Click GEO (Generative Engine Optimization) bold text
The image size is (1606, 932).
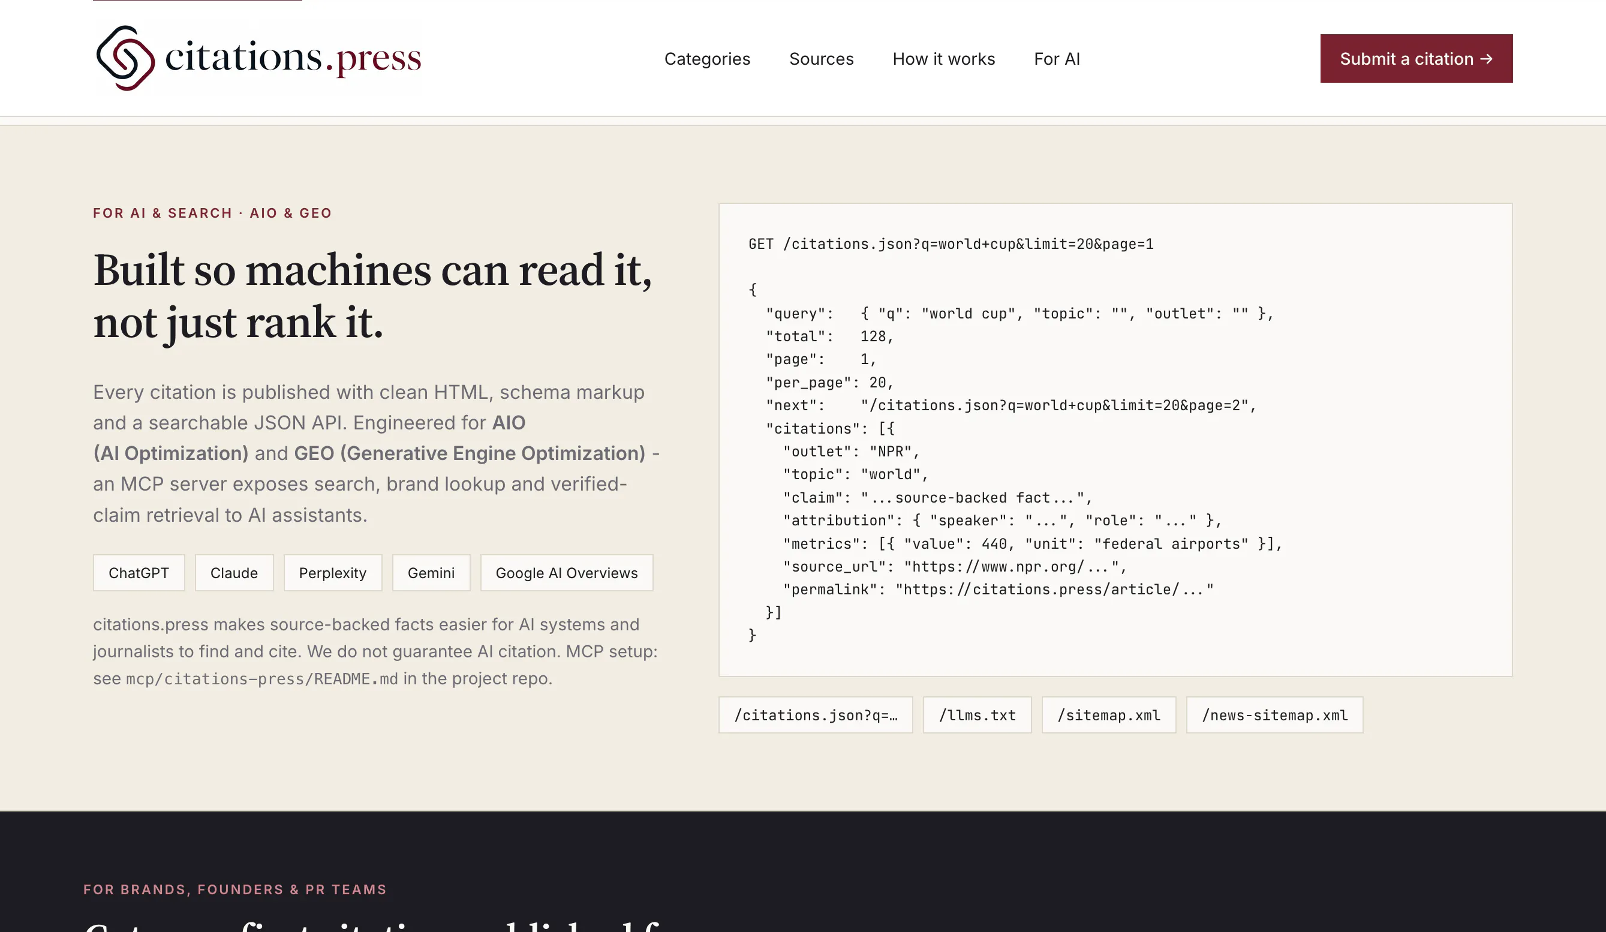click(x=470, y=453)
